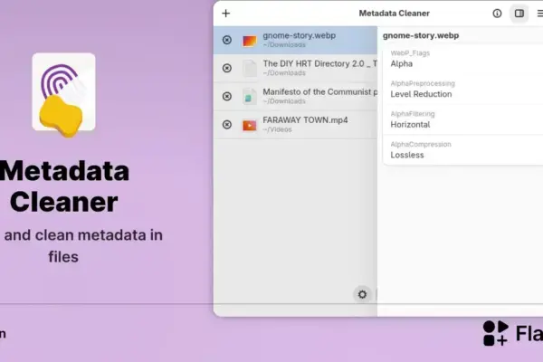The height and width of the screenshot is (362, 543).
Task: Click the AlphaPreprocessing Level Reduction entry
Action: tap(463, 89)
